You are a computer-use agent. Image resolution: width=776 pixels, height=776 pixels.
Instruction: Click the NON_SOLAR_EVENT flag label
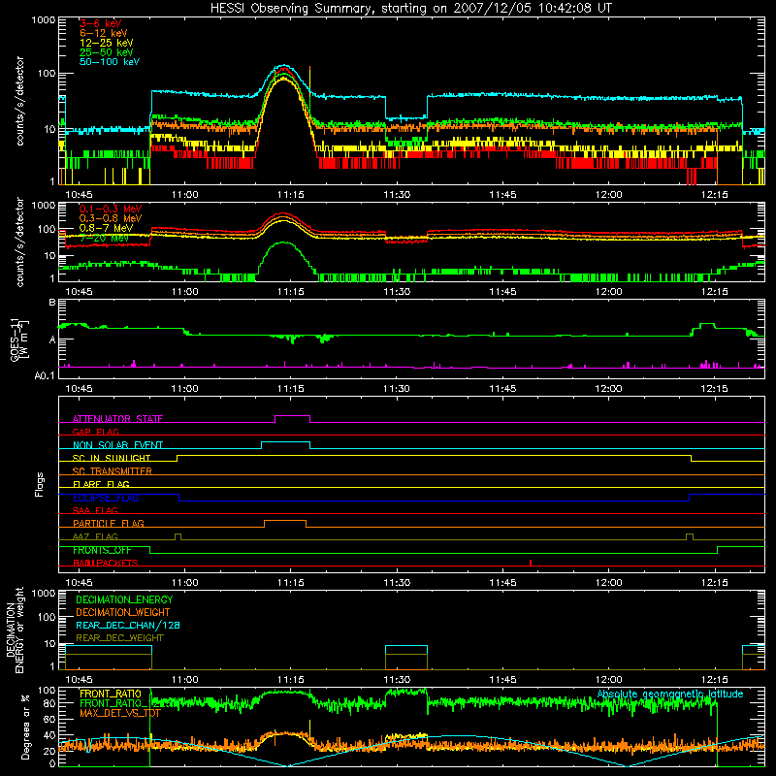[x=117, y=445]
